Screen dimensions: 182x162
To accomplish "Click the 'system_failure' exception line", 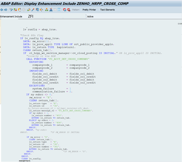I will click(x=52, y=89).
